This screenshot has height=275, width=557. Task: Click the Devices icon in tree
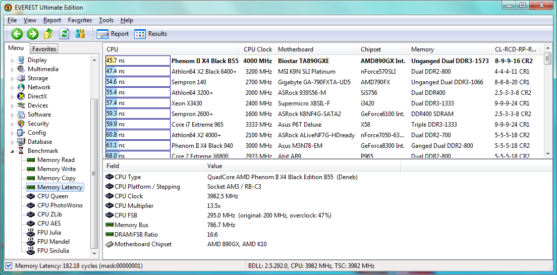pyautogui.click(x=21, y=105)
